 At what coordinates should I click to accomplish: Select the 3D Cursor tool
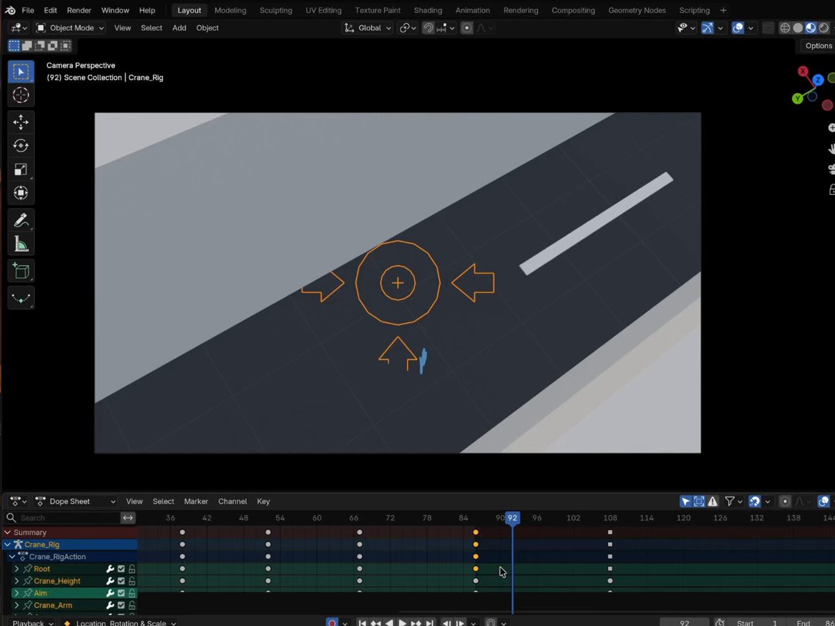click(x=21, y=95)
